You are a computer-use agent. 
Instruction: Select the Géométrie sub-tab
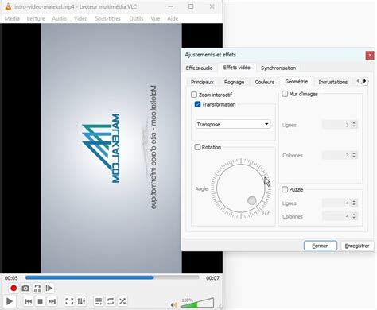[x=297, y=82]
